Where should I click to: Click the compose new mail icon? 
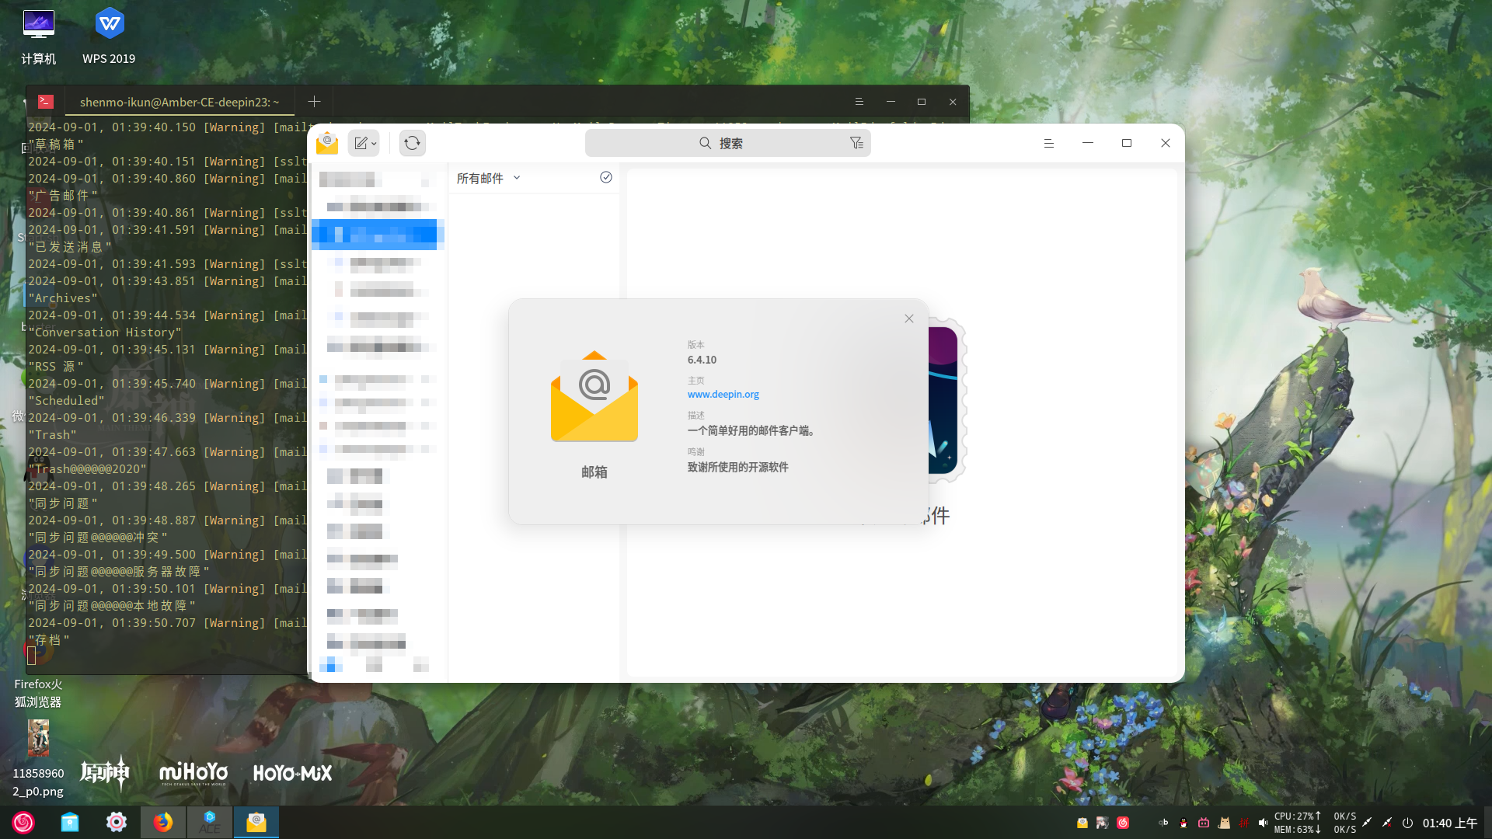pyautogui.click(x=361, y=143)
